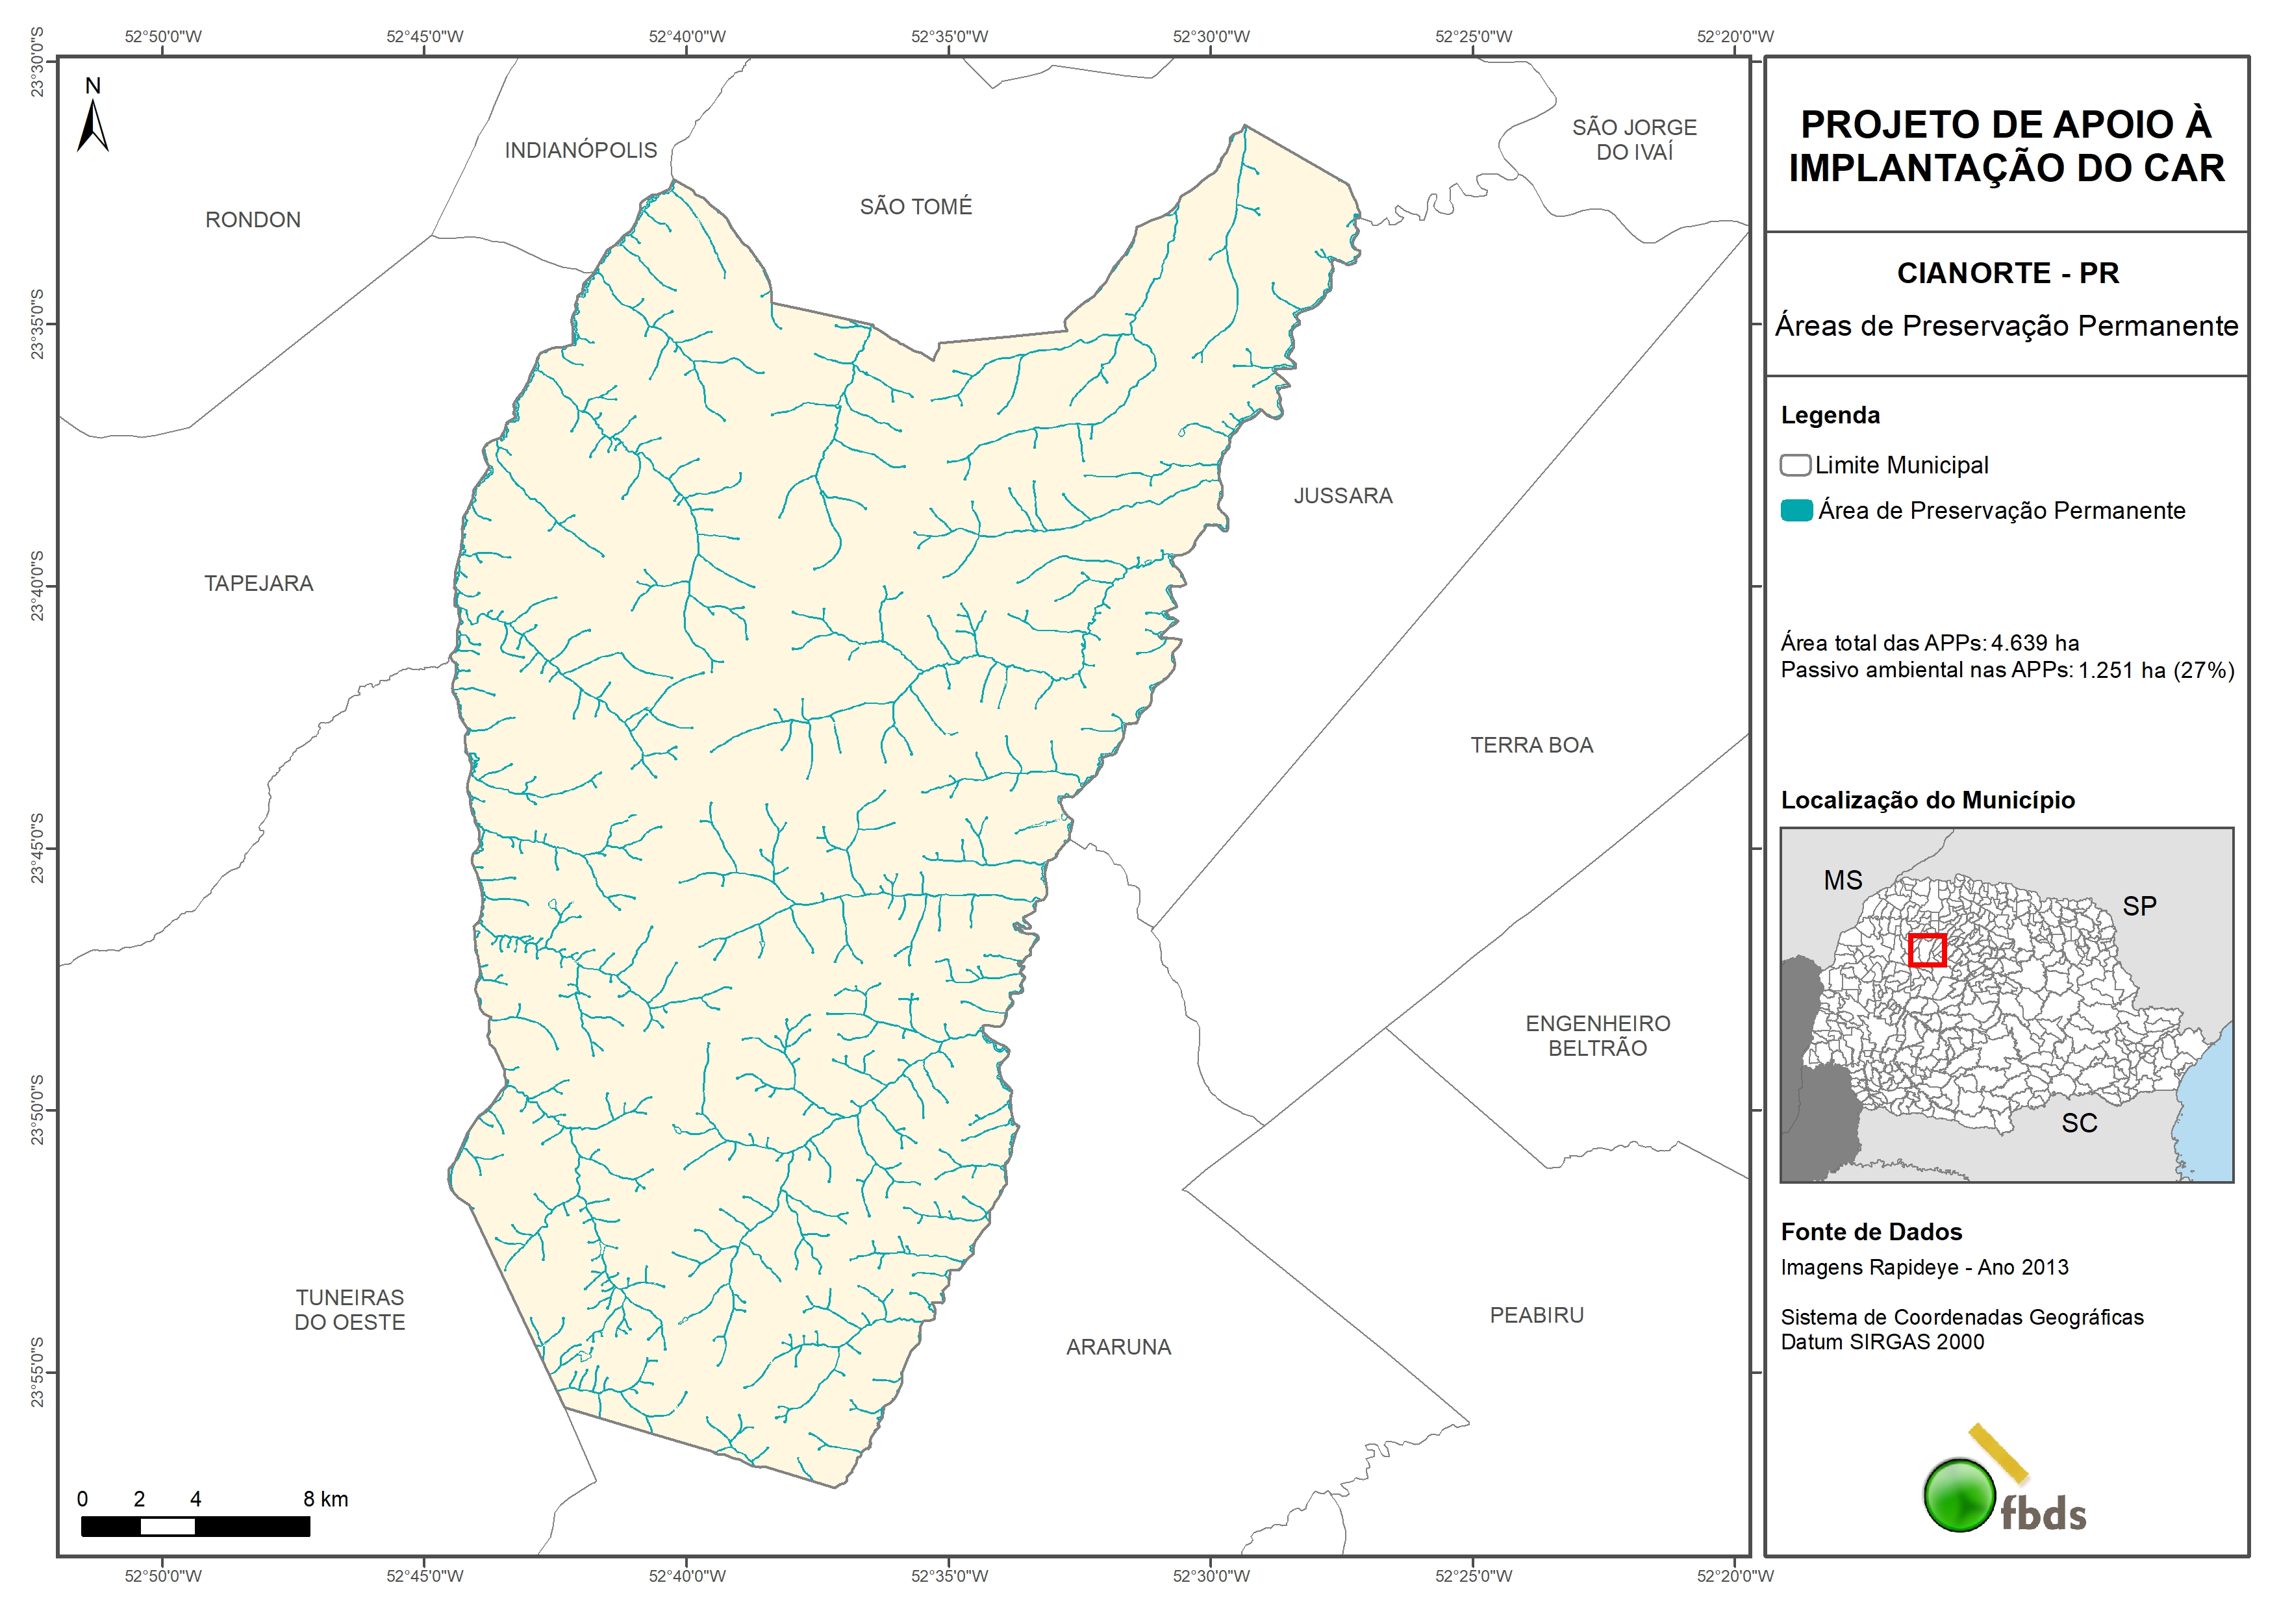Click the ARARUNA municipality label
The height and width of the screenshot is (1611, 2279).
point(1118,1347)
